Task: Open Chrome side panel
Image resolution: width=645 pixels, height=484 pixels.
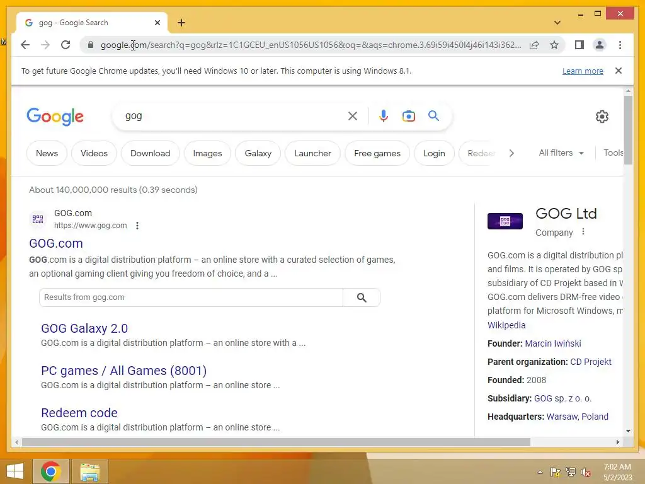Action: (x=579, y=45)
